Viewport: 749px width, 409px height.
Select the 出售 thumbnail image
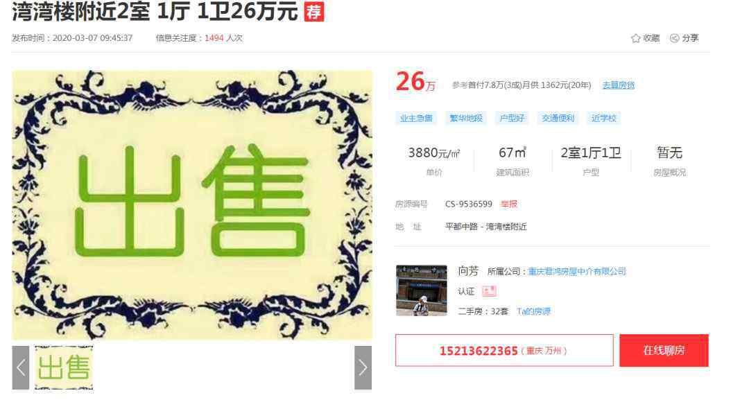(64, 367)
